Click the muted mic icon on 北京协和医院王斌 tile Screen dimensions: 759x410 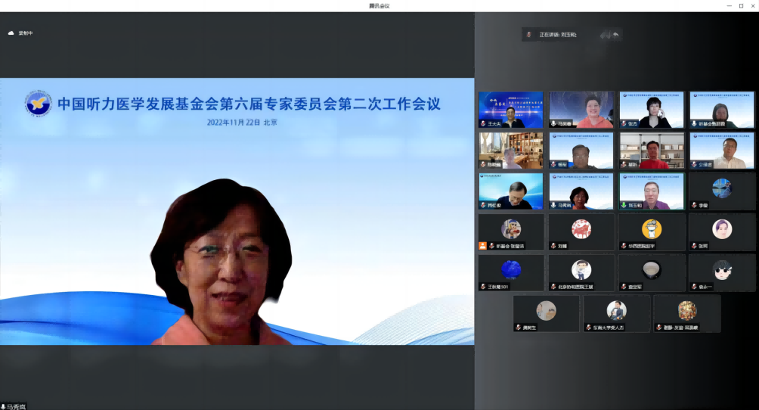[553, 287]
